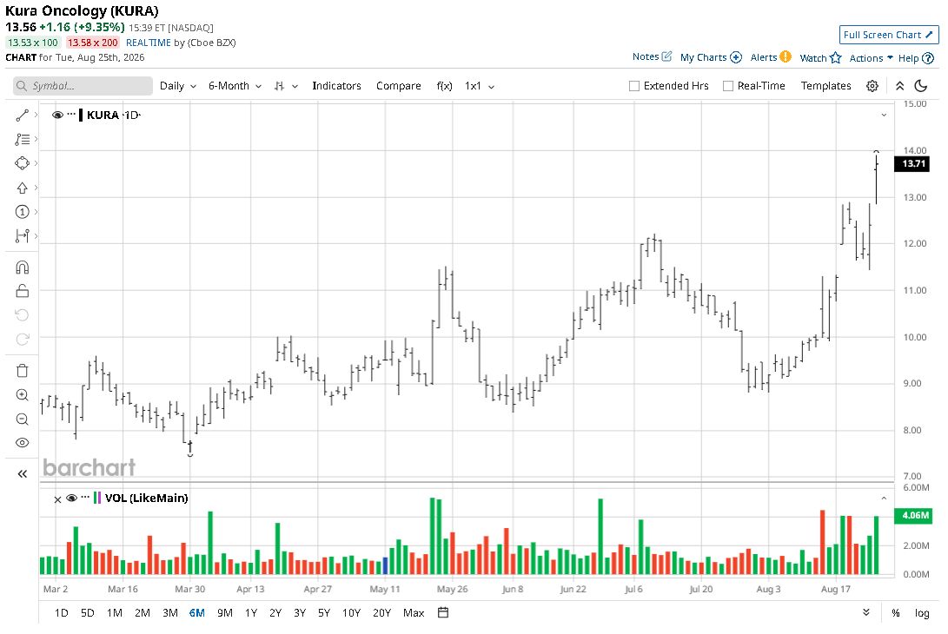Hide the VOL study eye icon
The height and width of the screenshot is (634, 948).
[71, 498]
